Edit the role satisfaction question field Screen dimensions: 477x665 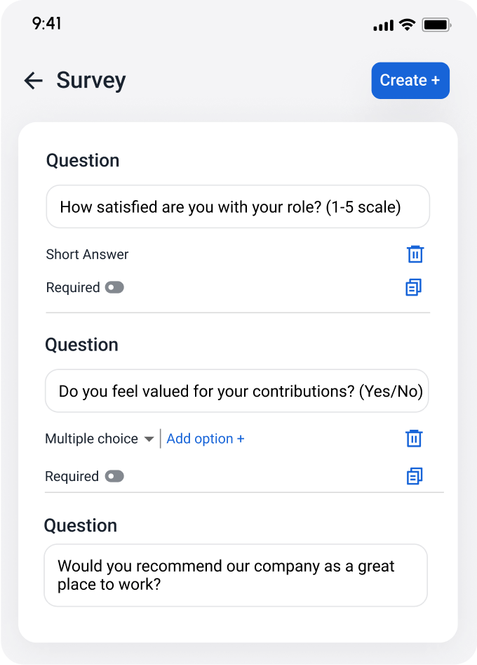click(238, 207)
